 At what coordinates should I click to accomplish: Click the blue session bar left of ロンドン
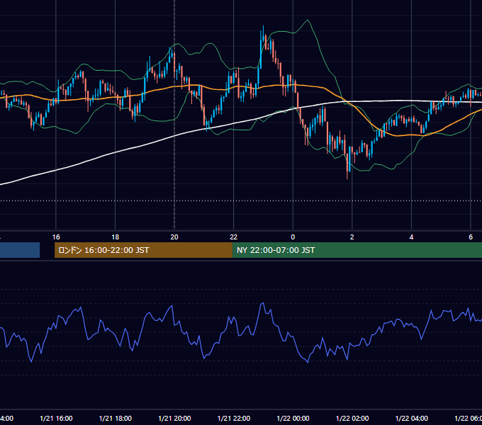[20, 250]
